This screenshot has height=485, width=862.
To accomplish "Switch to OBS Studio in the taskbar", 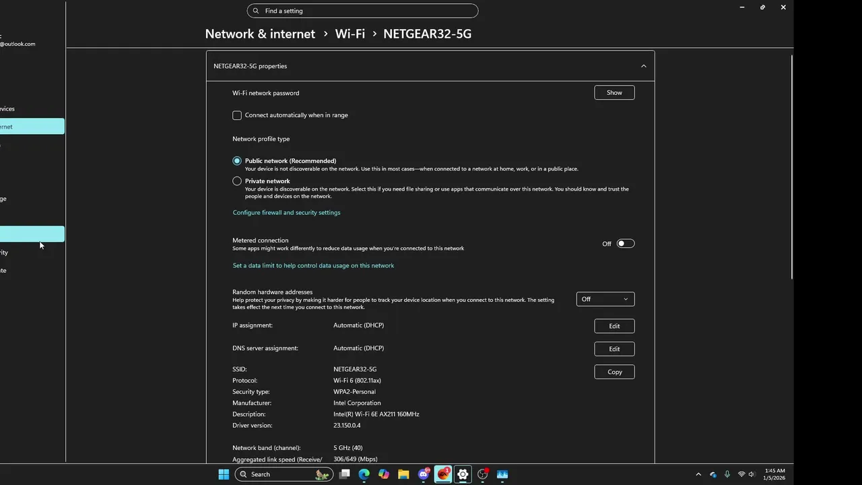I will (x=482, y=474).
